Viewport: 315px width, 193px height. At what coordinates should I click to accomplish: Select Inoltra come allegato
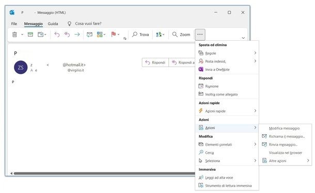[227, 94]
